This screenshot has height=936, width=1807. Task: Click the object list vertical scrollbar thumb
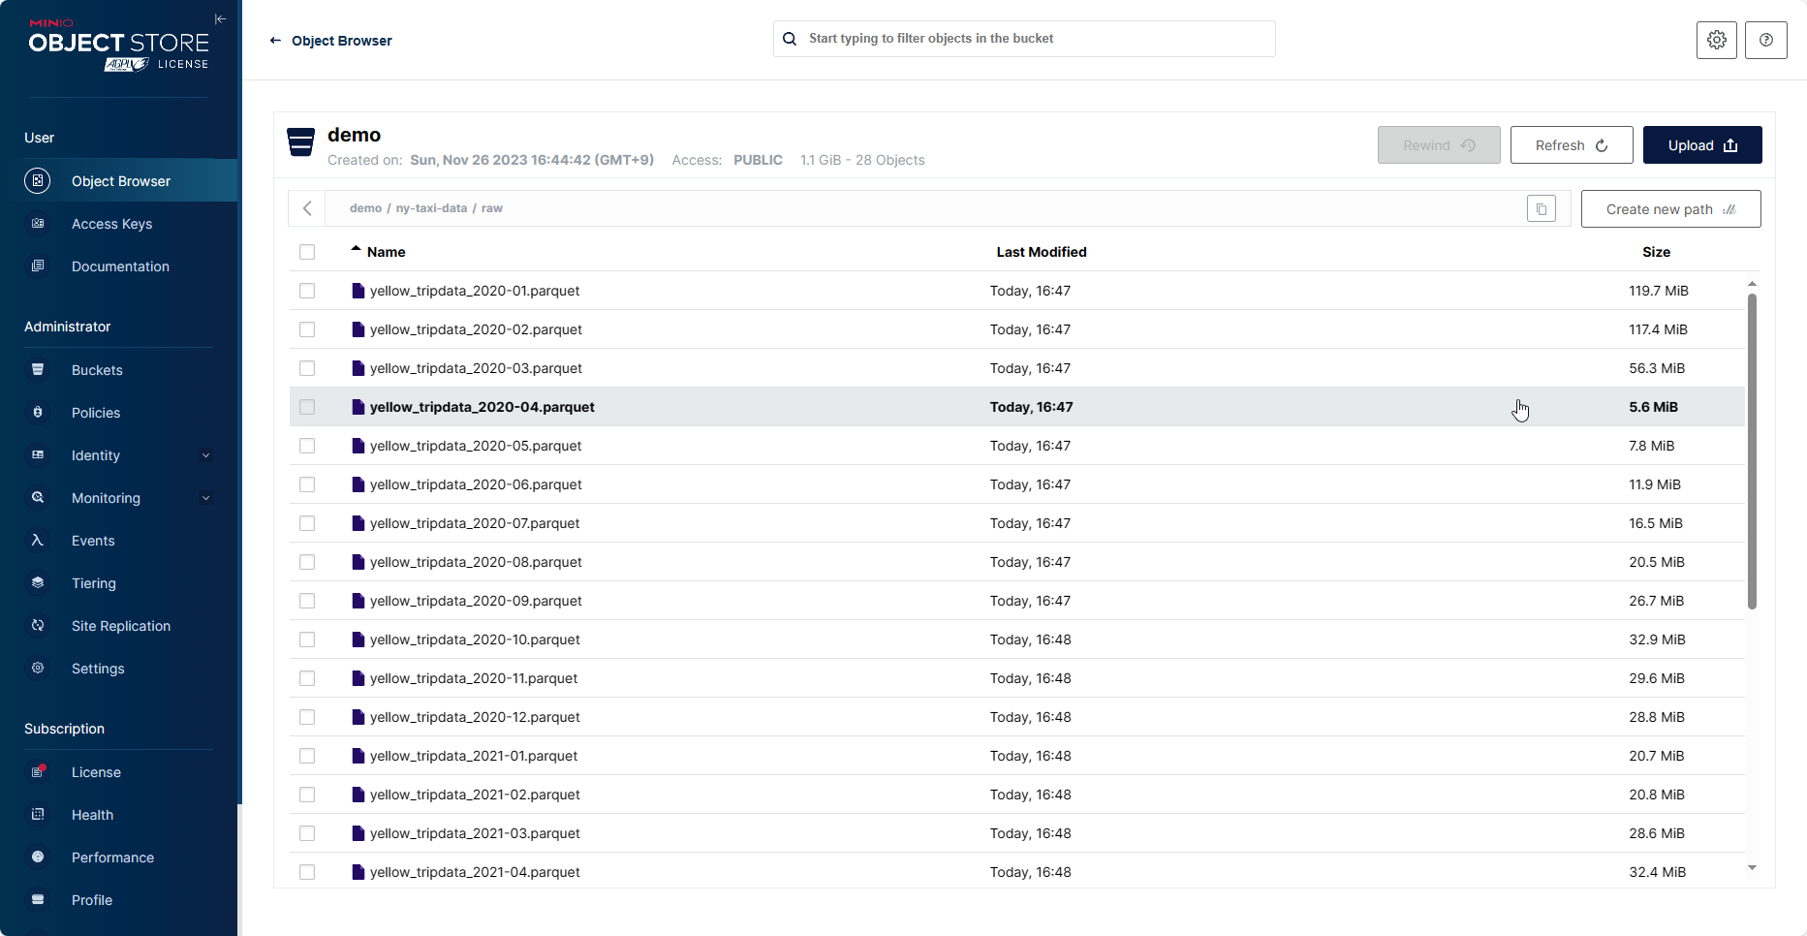tap(1752, 451)
